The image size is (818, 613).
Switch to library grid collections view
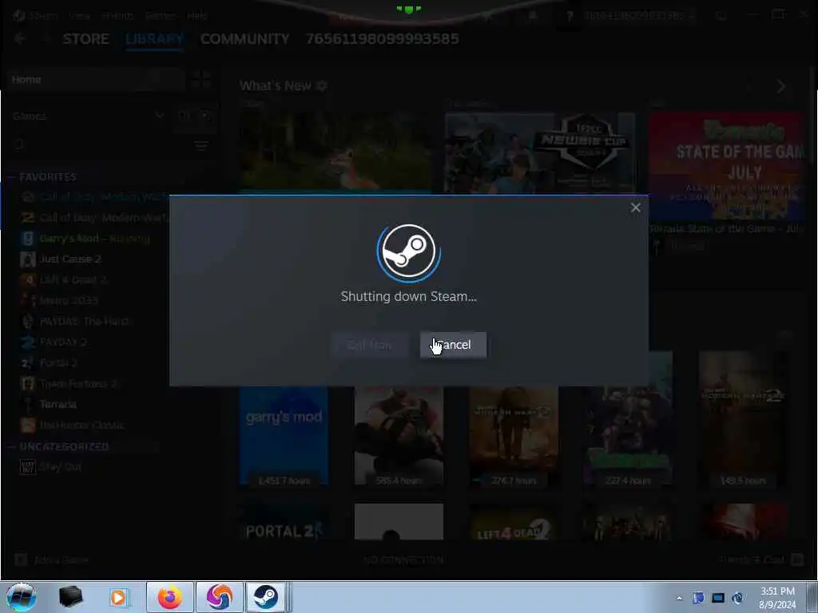pos(201,80)
